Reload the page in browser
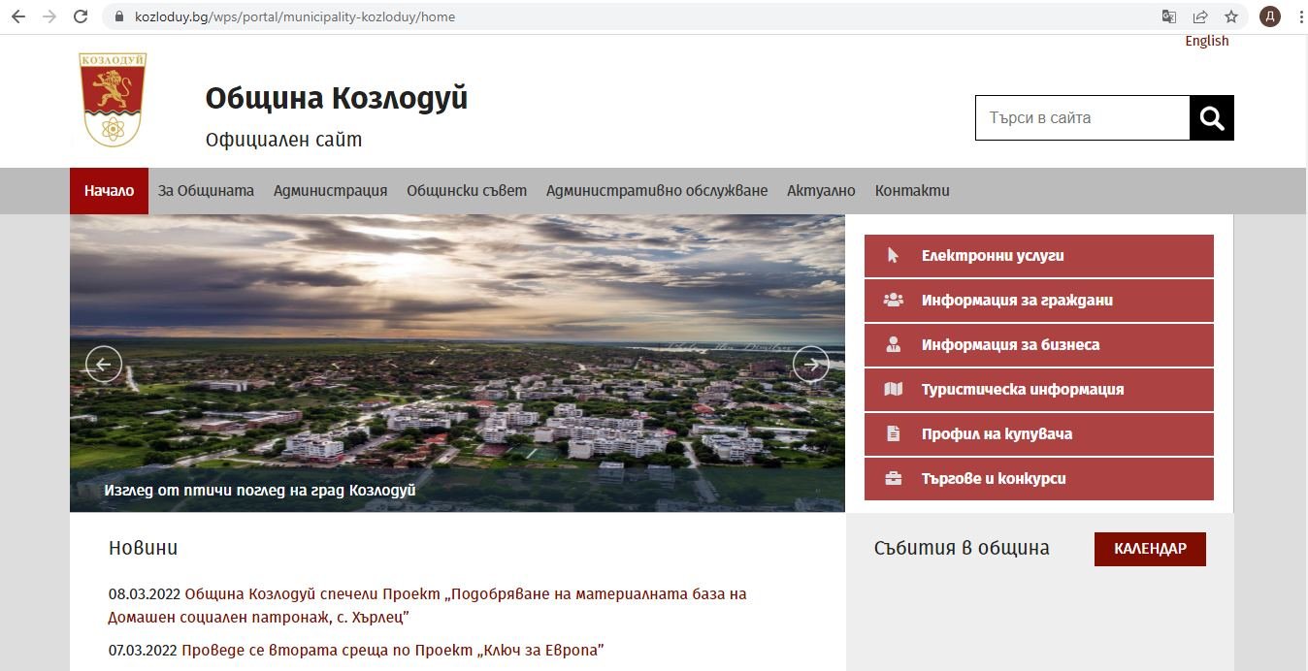This screenshot has width=1308, height=671. click(81, 16)
